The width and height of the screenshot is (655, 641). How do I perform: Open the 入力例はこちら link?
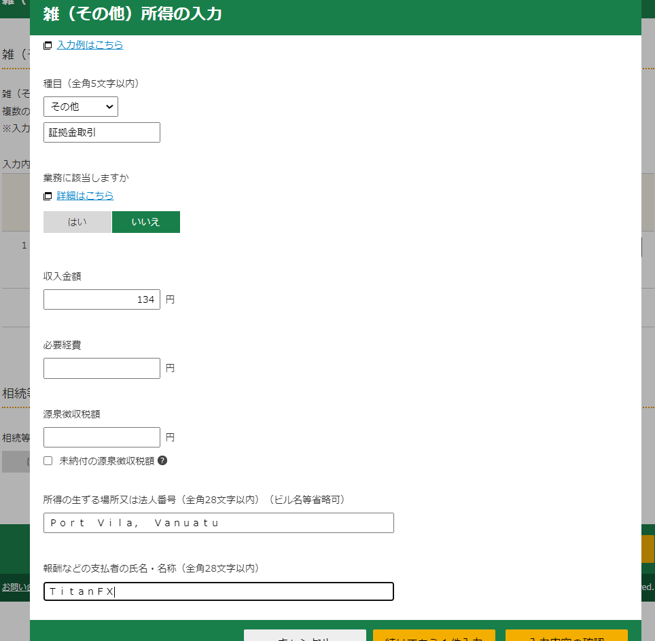(90, 45)
